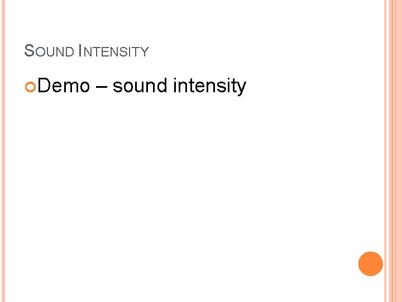This screenshot has height=302, width=402.
Task: Click the word Sound in the title
Action: [x=49, y=50]
